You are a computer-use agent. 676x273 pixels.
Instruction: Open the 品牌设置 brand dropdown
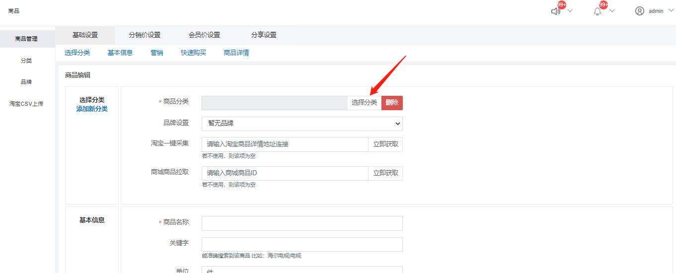tap(302, 124)
